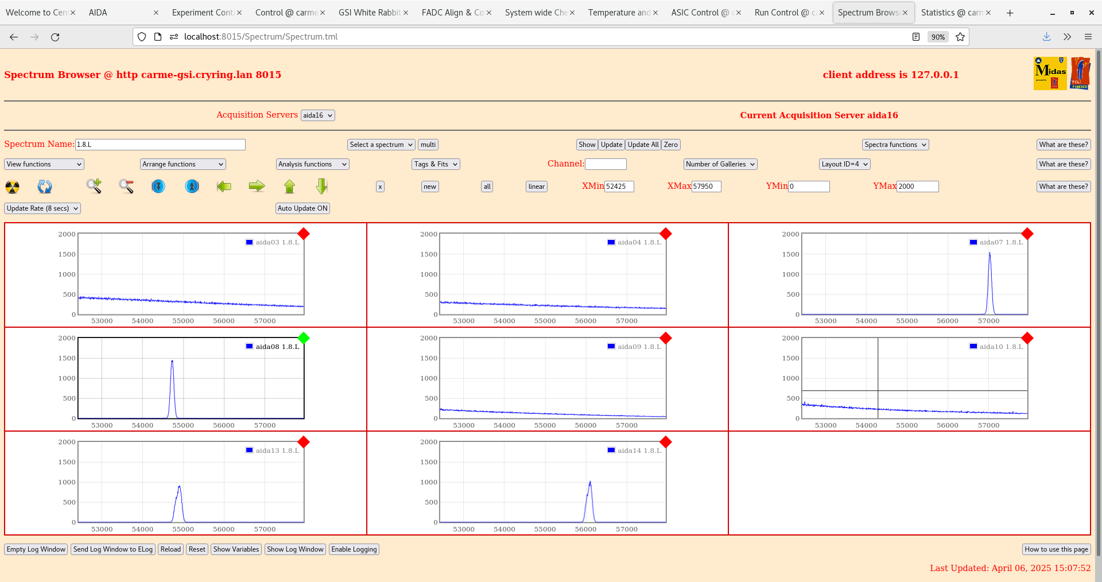Open the Analysis functions dropdown

[x=312, y=164]
